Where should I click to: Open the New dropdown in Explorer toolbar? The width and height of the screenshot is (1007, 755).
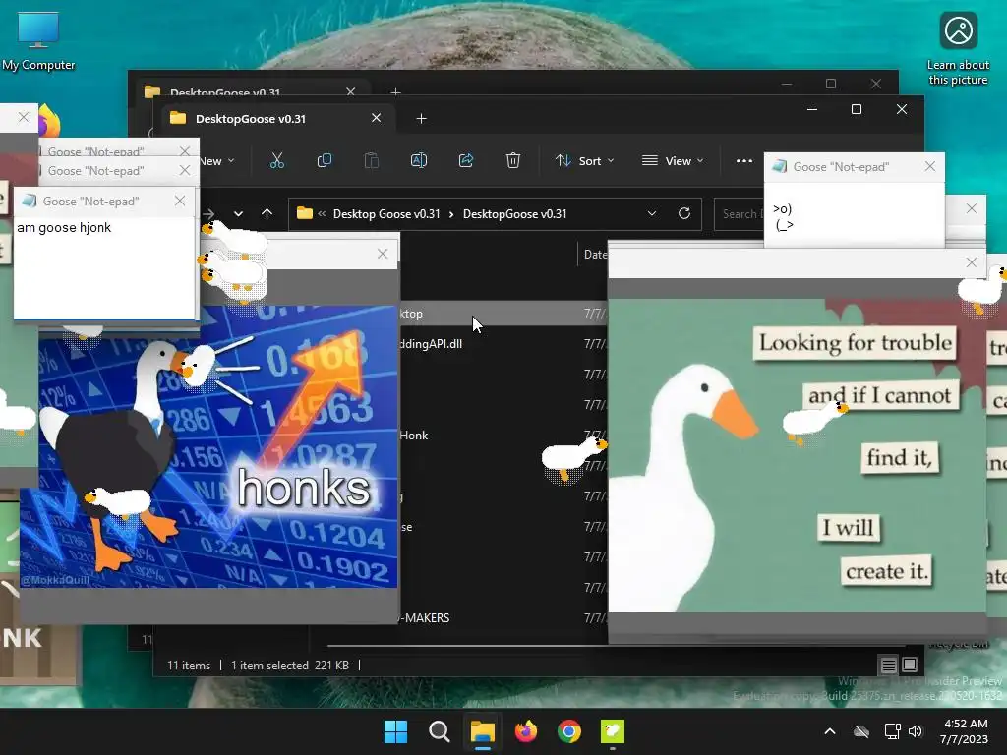[x=215, y=161]
